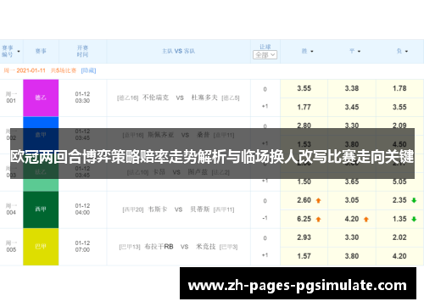Viewport: 424px width, 307px height.
Task: Select the green 西甲 league cell
Action: [41, 209]
